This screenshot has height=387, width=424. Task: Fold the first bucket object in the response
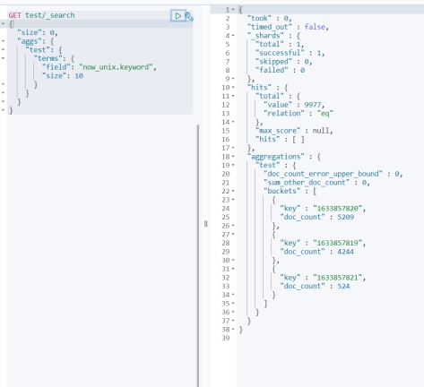pos(233,200)
